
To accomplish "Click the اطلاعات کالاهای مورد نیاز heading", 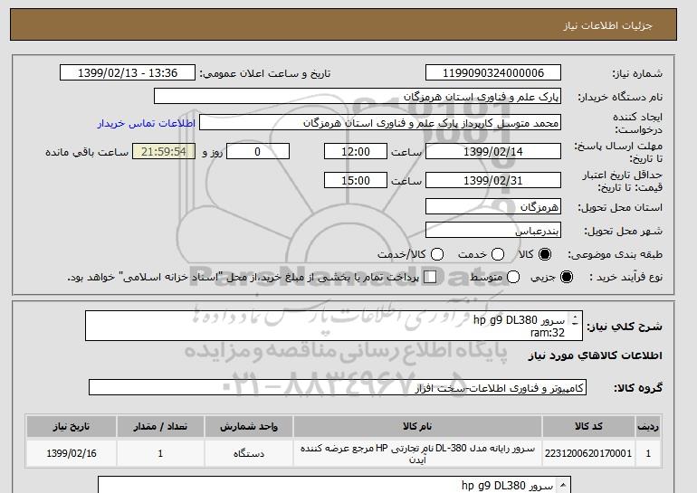I will [x=596, y=356].
